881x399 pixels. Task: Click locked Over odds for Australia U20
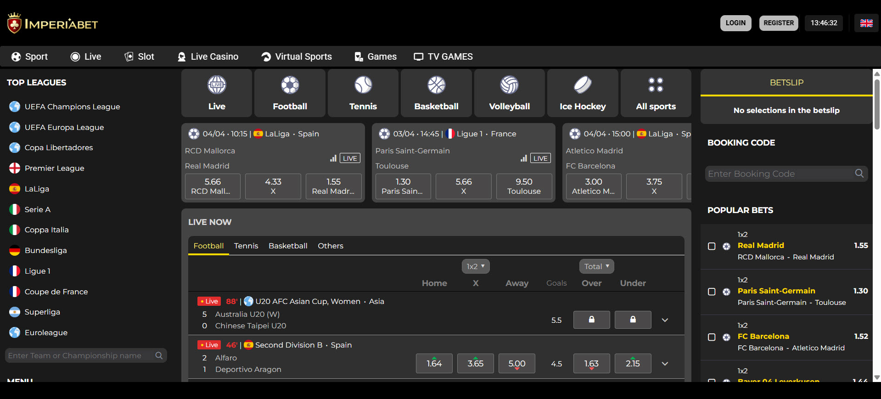point(592,320)
